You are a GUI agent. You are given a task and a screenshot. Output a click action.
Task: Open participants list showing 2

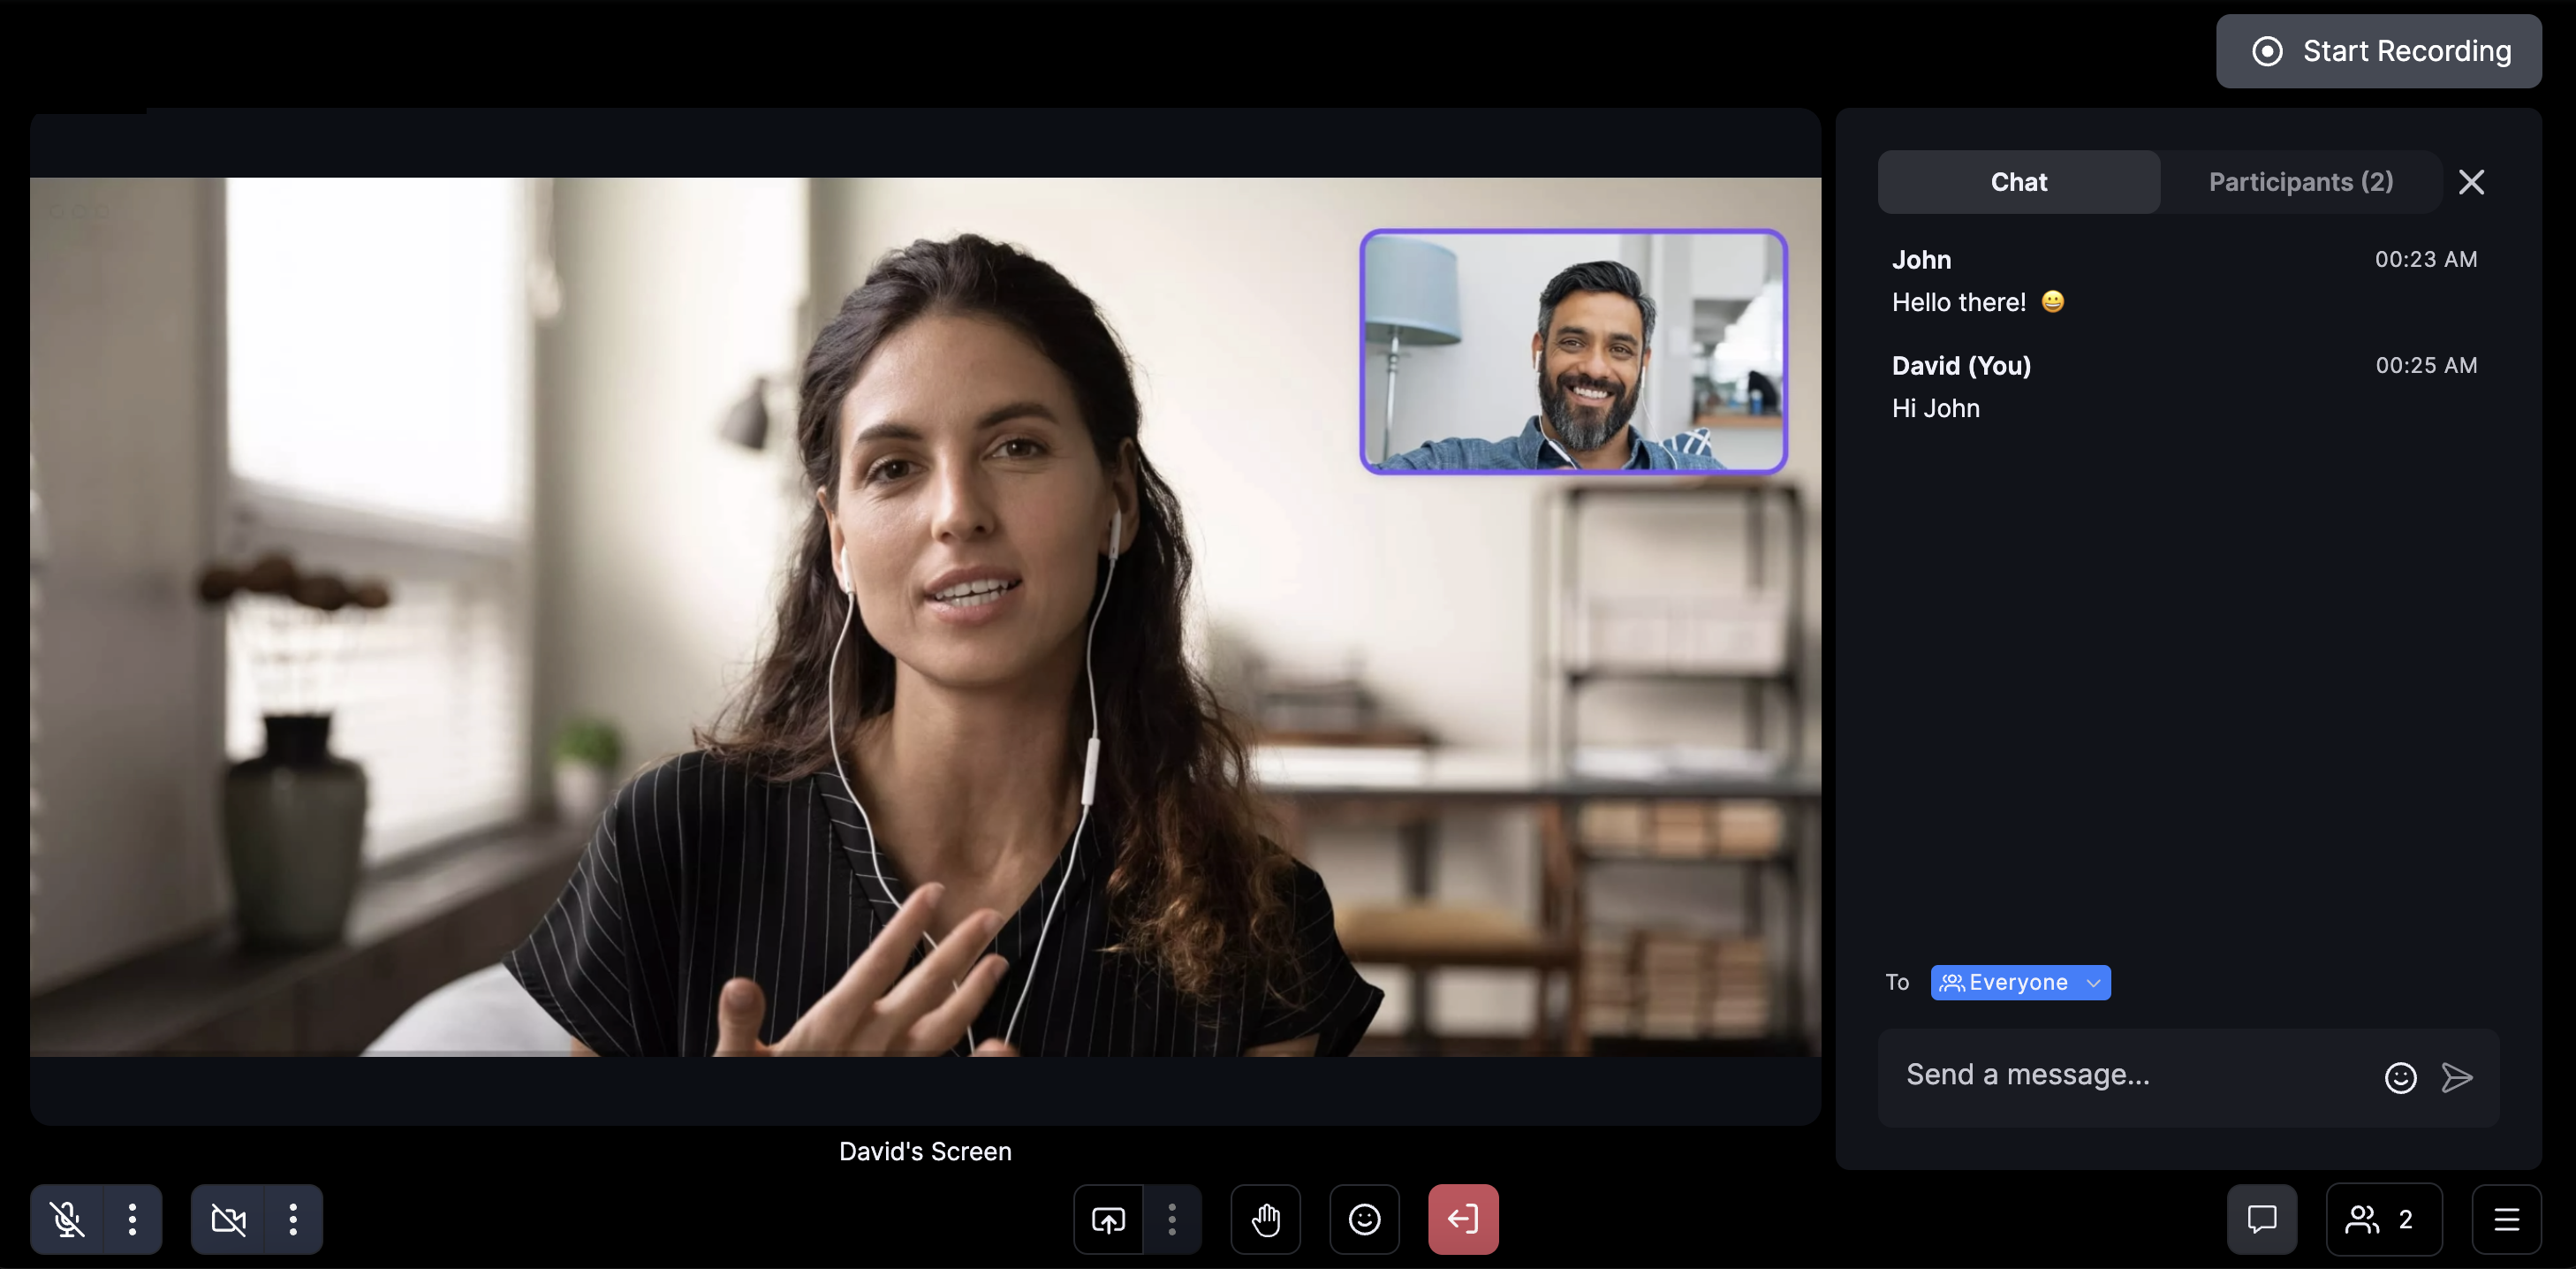click(x=2383, y=1219)
